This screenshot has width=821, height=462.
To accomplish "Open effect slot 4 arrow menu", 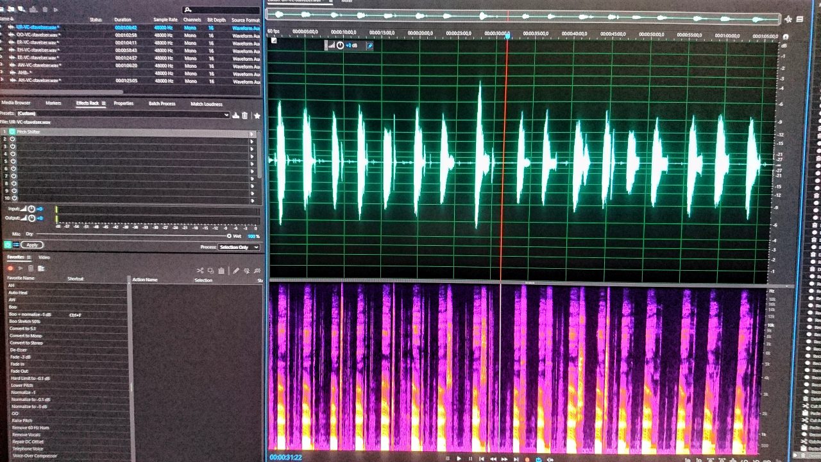I will click(x=251, y=156).
